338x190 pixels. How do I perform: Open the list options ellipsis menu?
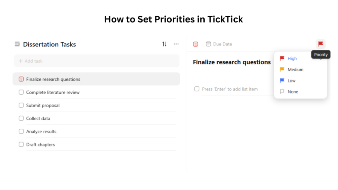[x=176, y=44]
